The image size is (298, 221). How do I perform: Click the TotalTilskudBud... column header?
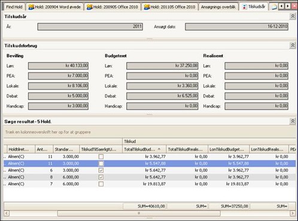pos(144,149)
